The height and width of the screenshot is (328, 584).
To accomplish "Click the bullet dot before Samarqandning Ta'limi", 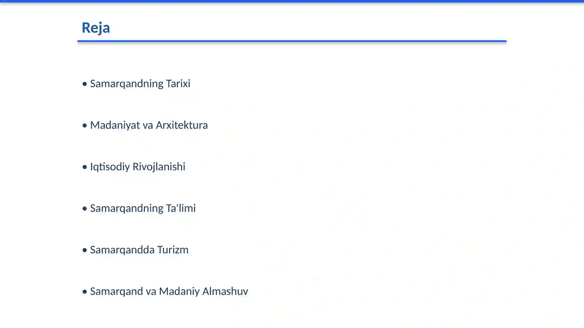I will pyautogui.click(x=85, y=209).
